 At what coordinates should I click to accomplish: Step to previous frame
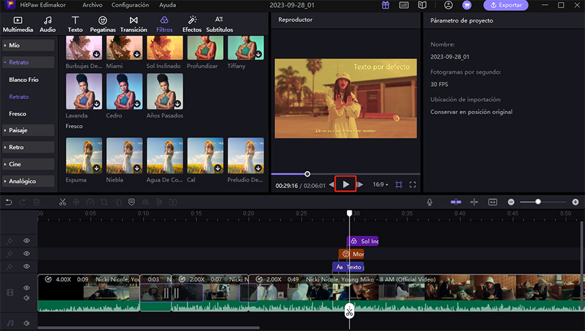coord(331,185)
